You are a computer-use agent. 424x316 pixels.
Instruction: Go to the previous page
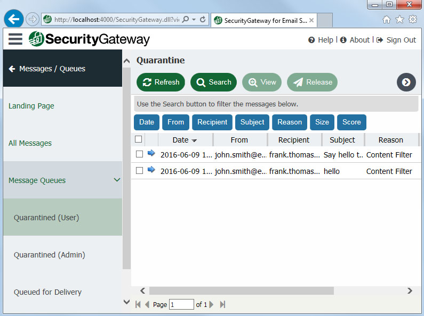click(147, 305)
